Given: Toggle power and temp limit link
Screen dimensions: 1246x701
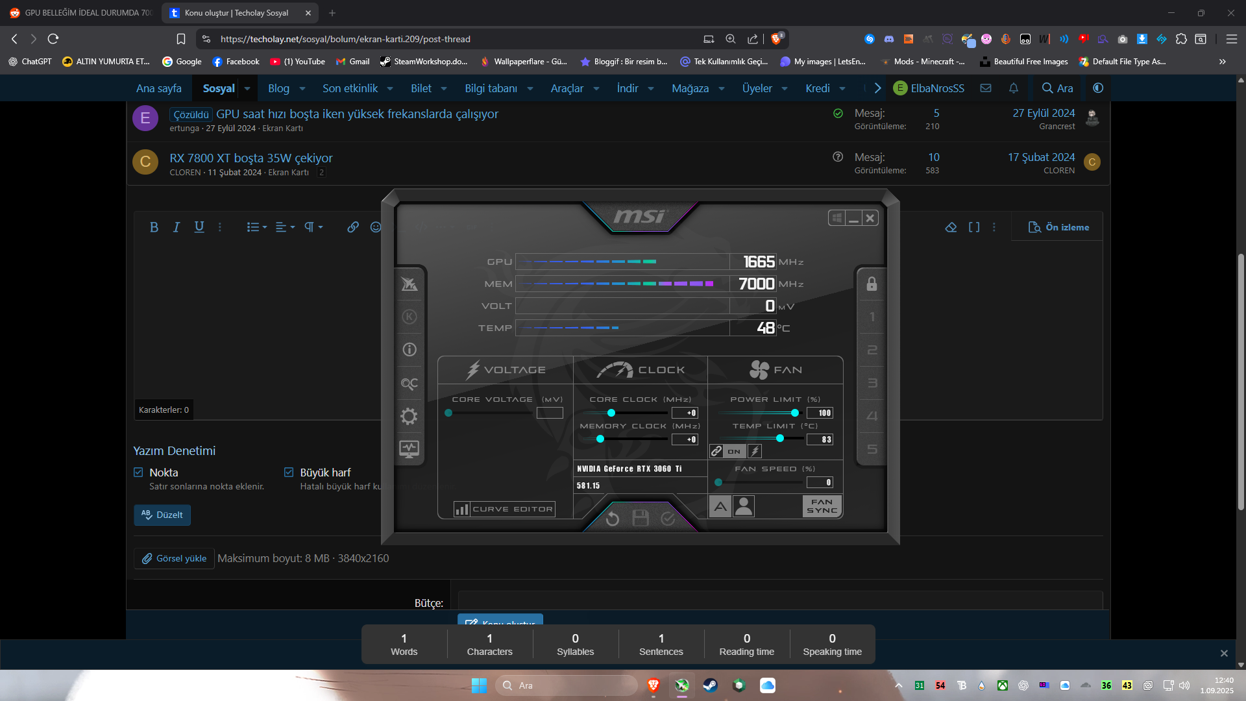Looking at the screenshot, I should pos(716,451).
